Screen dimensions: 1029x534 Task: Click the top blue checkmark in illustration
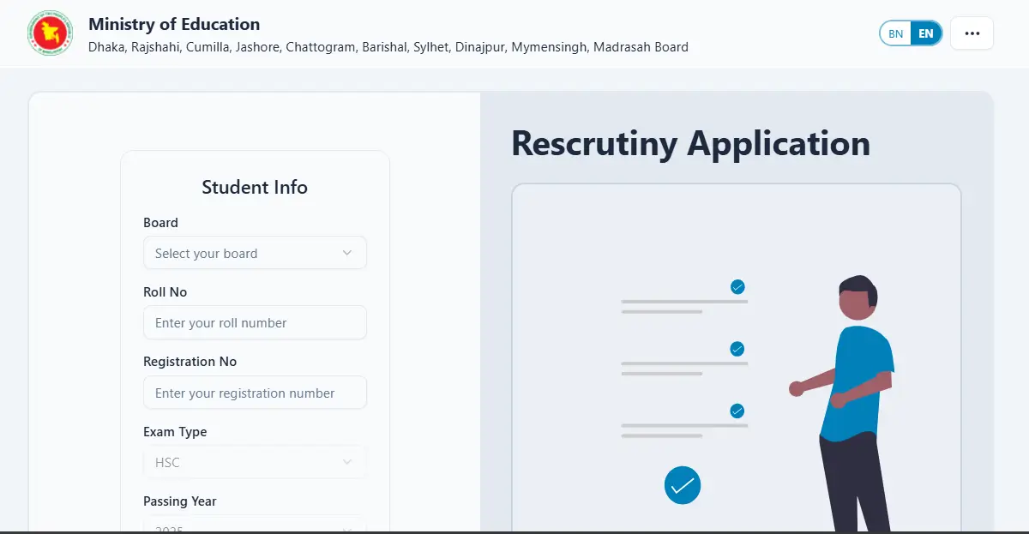737,287
